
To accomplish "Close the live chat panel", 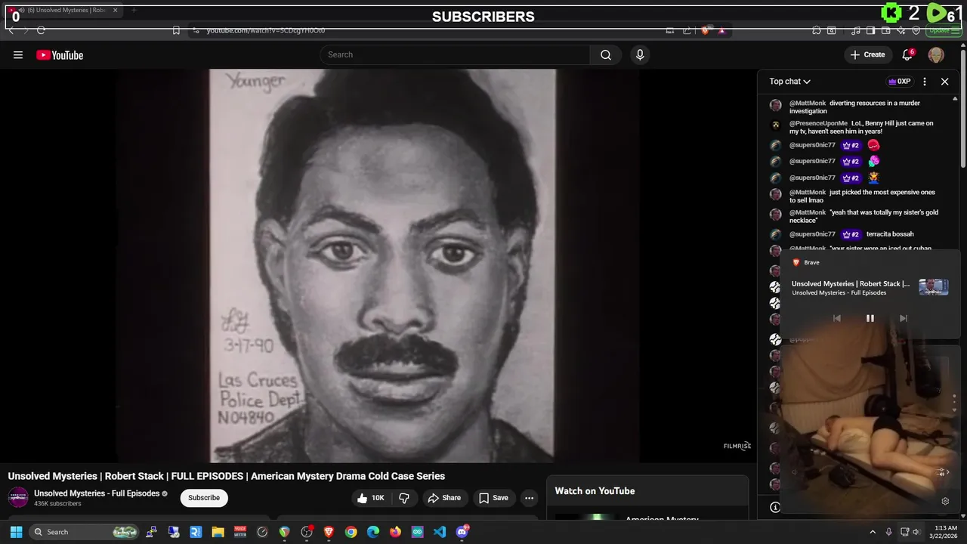I will pyautogui.click(x=944, y=82).
